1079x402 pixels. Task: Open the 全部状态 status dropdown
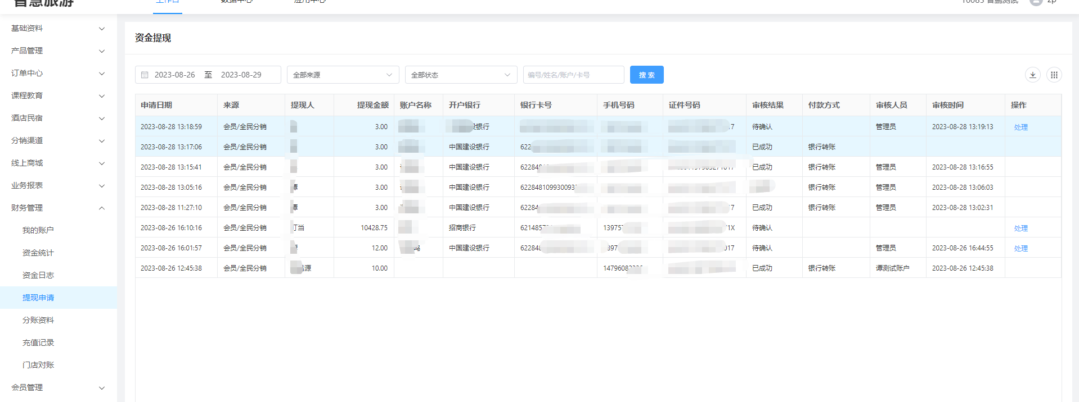click(460, 75)
